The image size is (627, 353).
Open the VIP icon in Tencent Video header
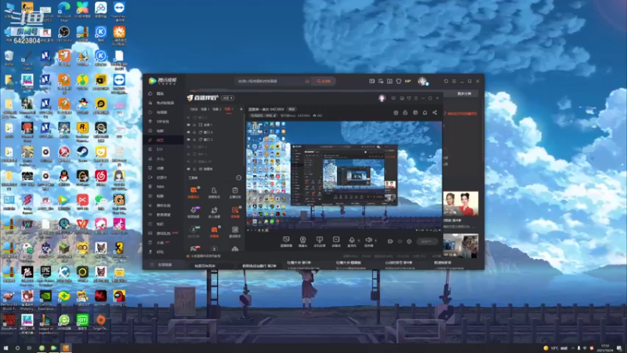(x=408, y=81)
